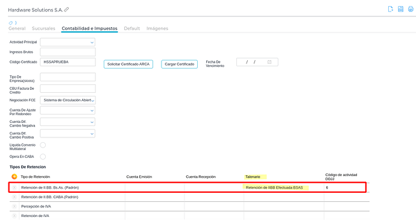The width and height of the screenshot is (416, 220).
Task: Open the Actividad Principal dropdown
Action: click(x=68, y=42)
